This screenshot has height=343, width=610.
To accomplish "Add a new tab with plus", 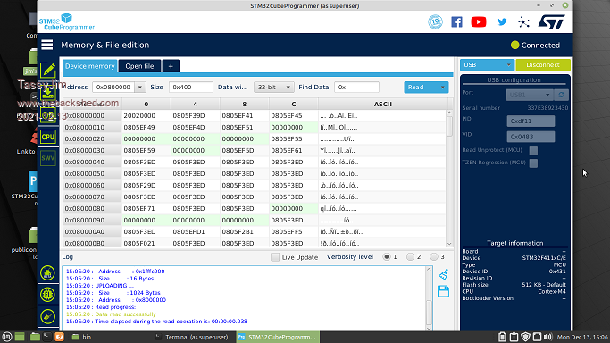I will click(171, 66).
